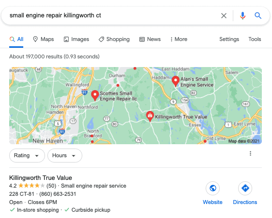
Task: Expand the Hours filter dropdown
Action: click(x=65, y=155)
